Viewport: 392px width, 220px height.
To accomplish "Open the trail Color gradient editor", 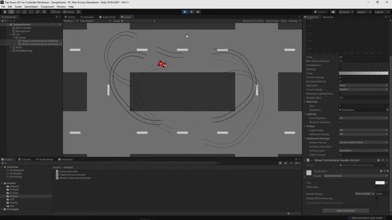I will click(x=363, y=73).
